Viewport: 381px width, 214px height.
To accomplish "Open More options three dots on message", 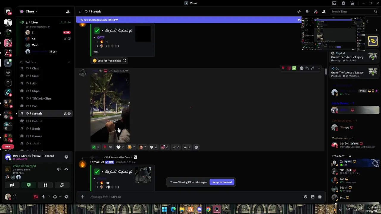I will coord(318,68).
